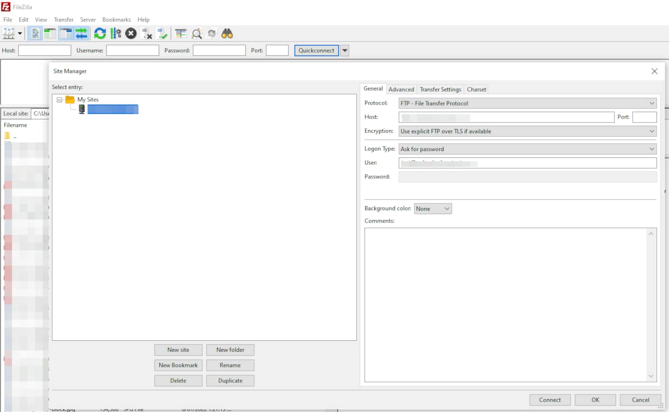The height and width of the screenshot is (412, 669).
Task: Open the Bookmarks menu
Action: (x=117, y=20)
